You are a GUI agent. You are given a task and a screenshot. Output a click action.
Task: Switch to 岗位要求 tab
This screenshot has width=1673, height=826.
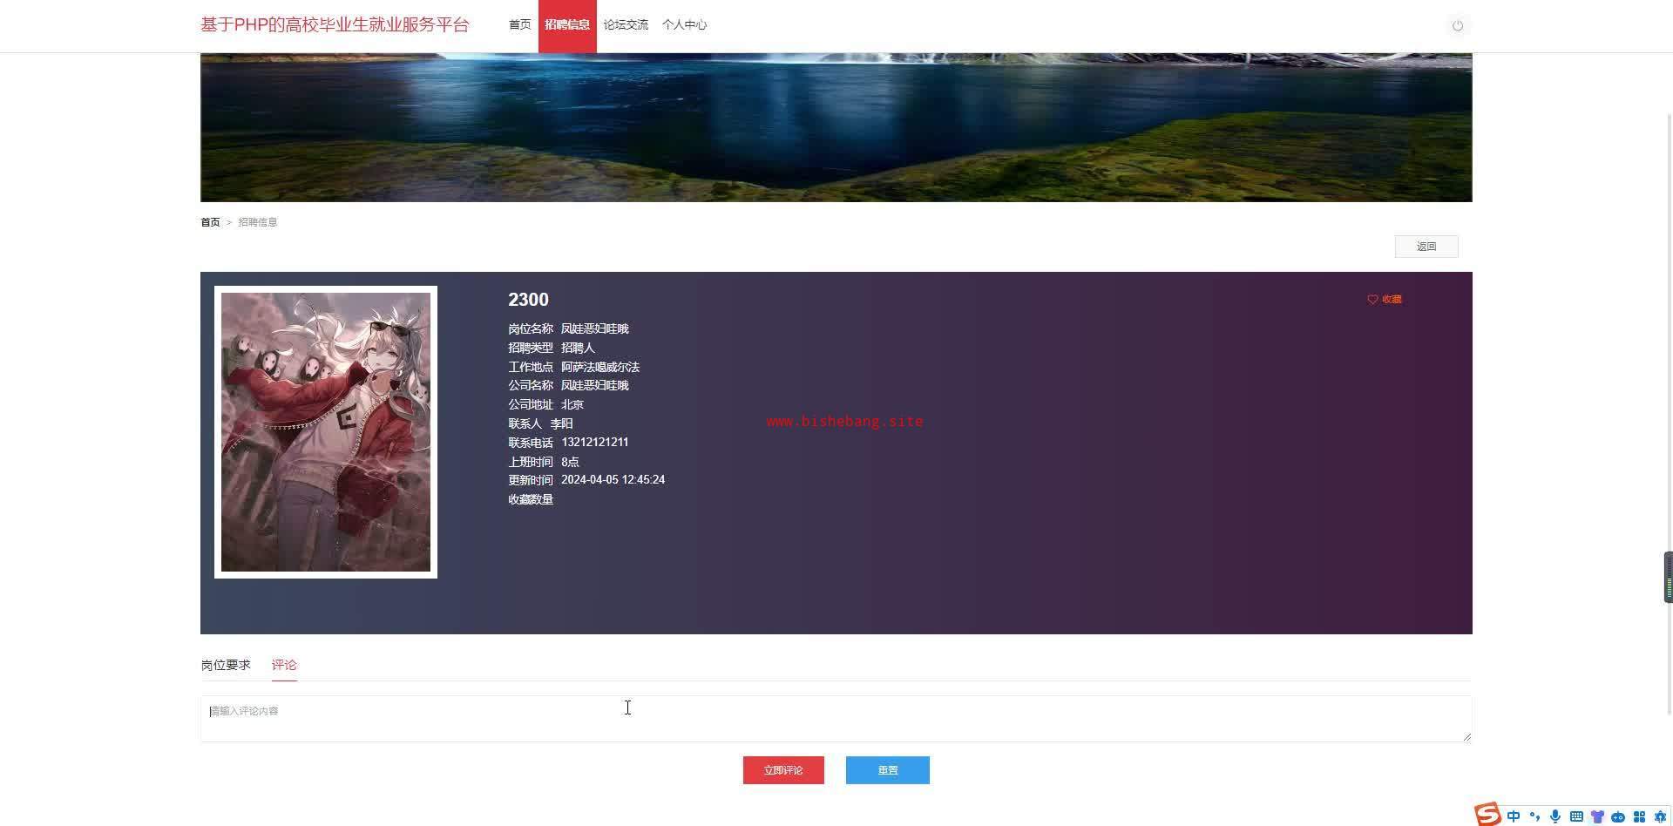[x=226, y=665]
